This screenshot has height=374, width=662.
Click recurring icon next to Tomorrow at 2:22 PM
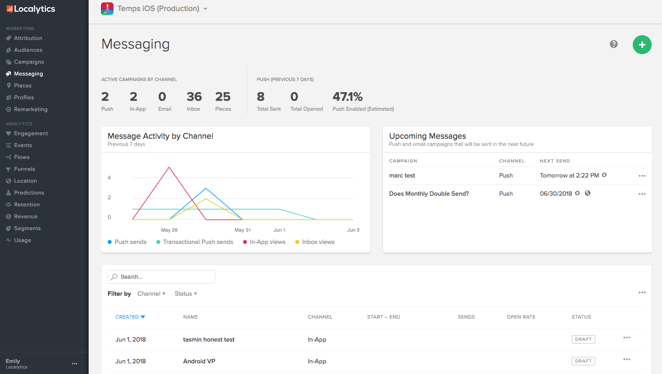604,175
